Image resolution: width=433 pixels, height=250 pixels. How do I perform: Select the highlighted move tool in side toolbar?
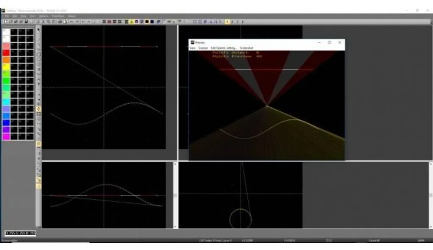click(38, 109)
